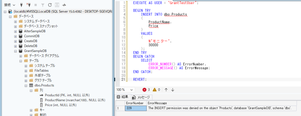Click the CreateDB cylinder icon
This screenshot has width=301, height=116.
(21, 41)
